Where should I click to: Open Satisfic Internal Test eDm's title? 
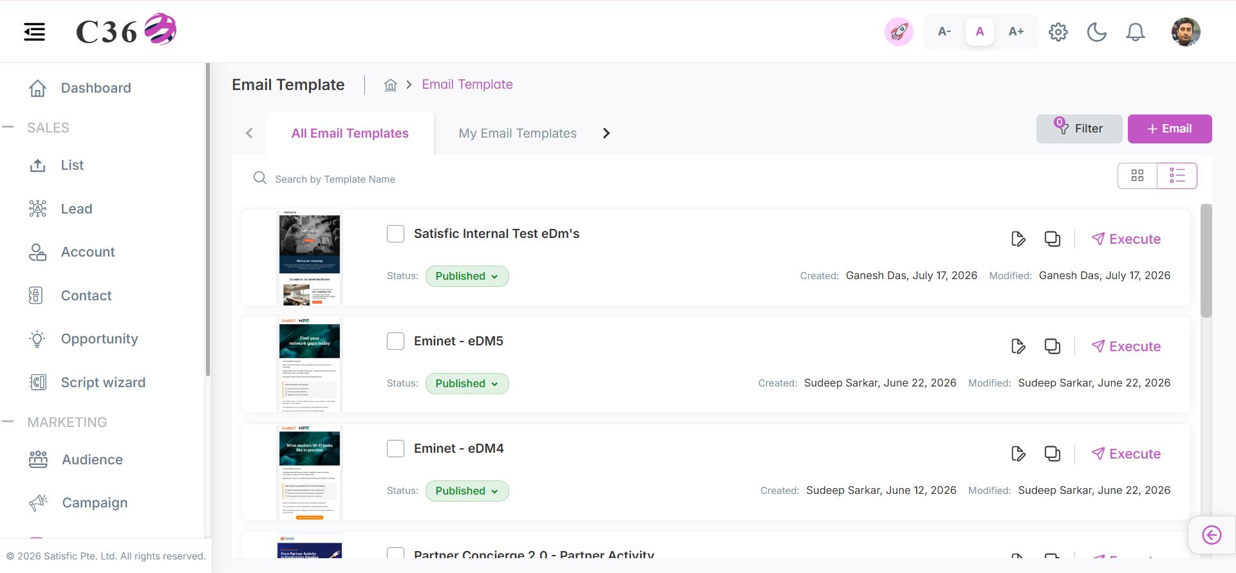tap(496, 233)
